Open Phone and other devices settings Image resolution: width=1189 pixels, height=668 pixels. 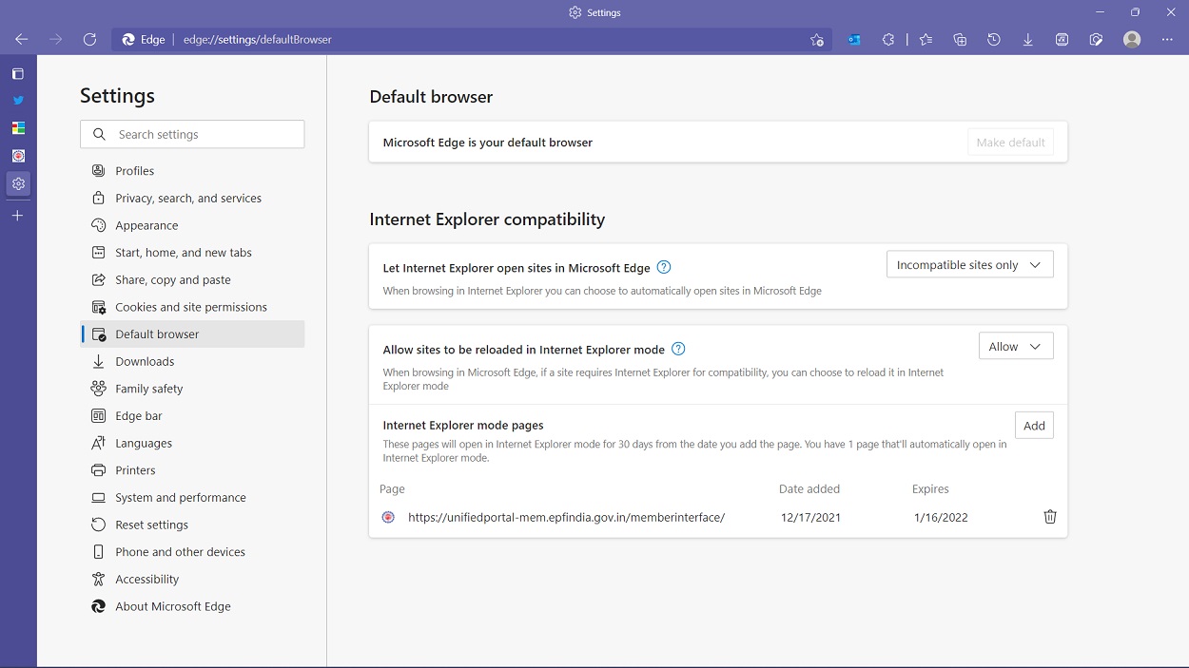point(192,552)
